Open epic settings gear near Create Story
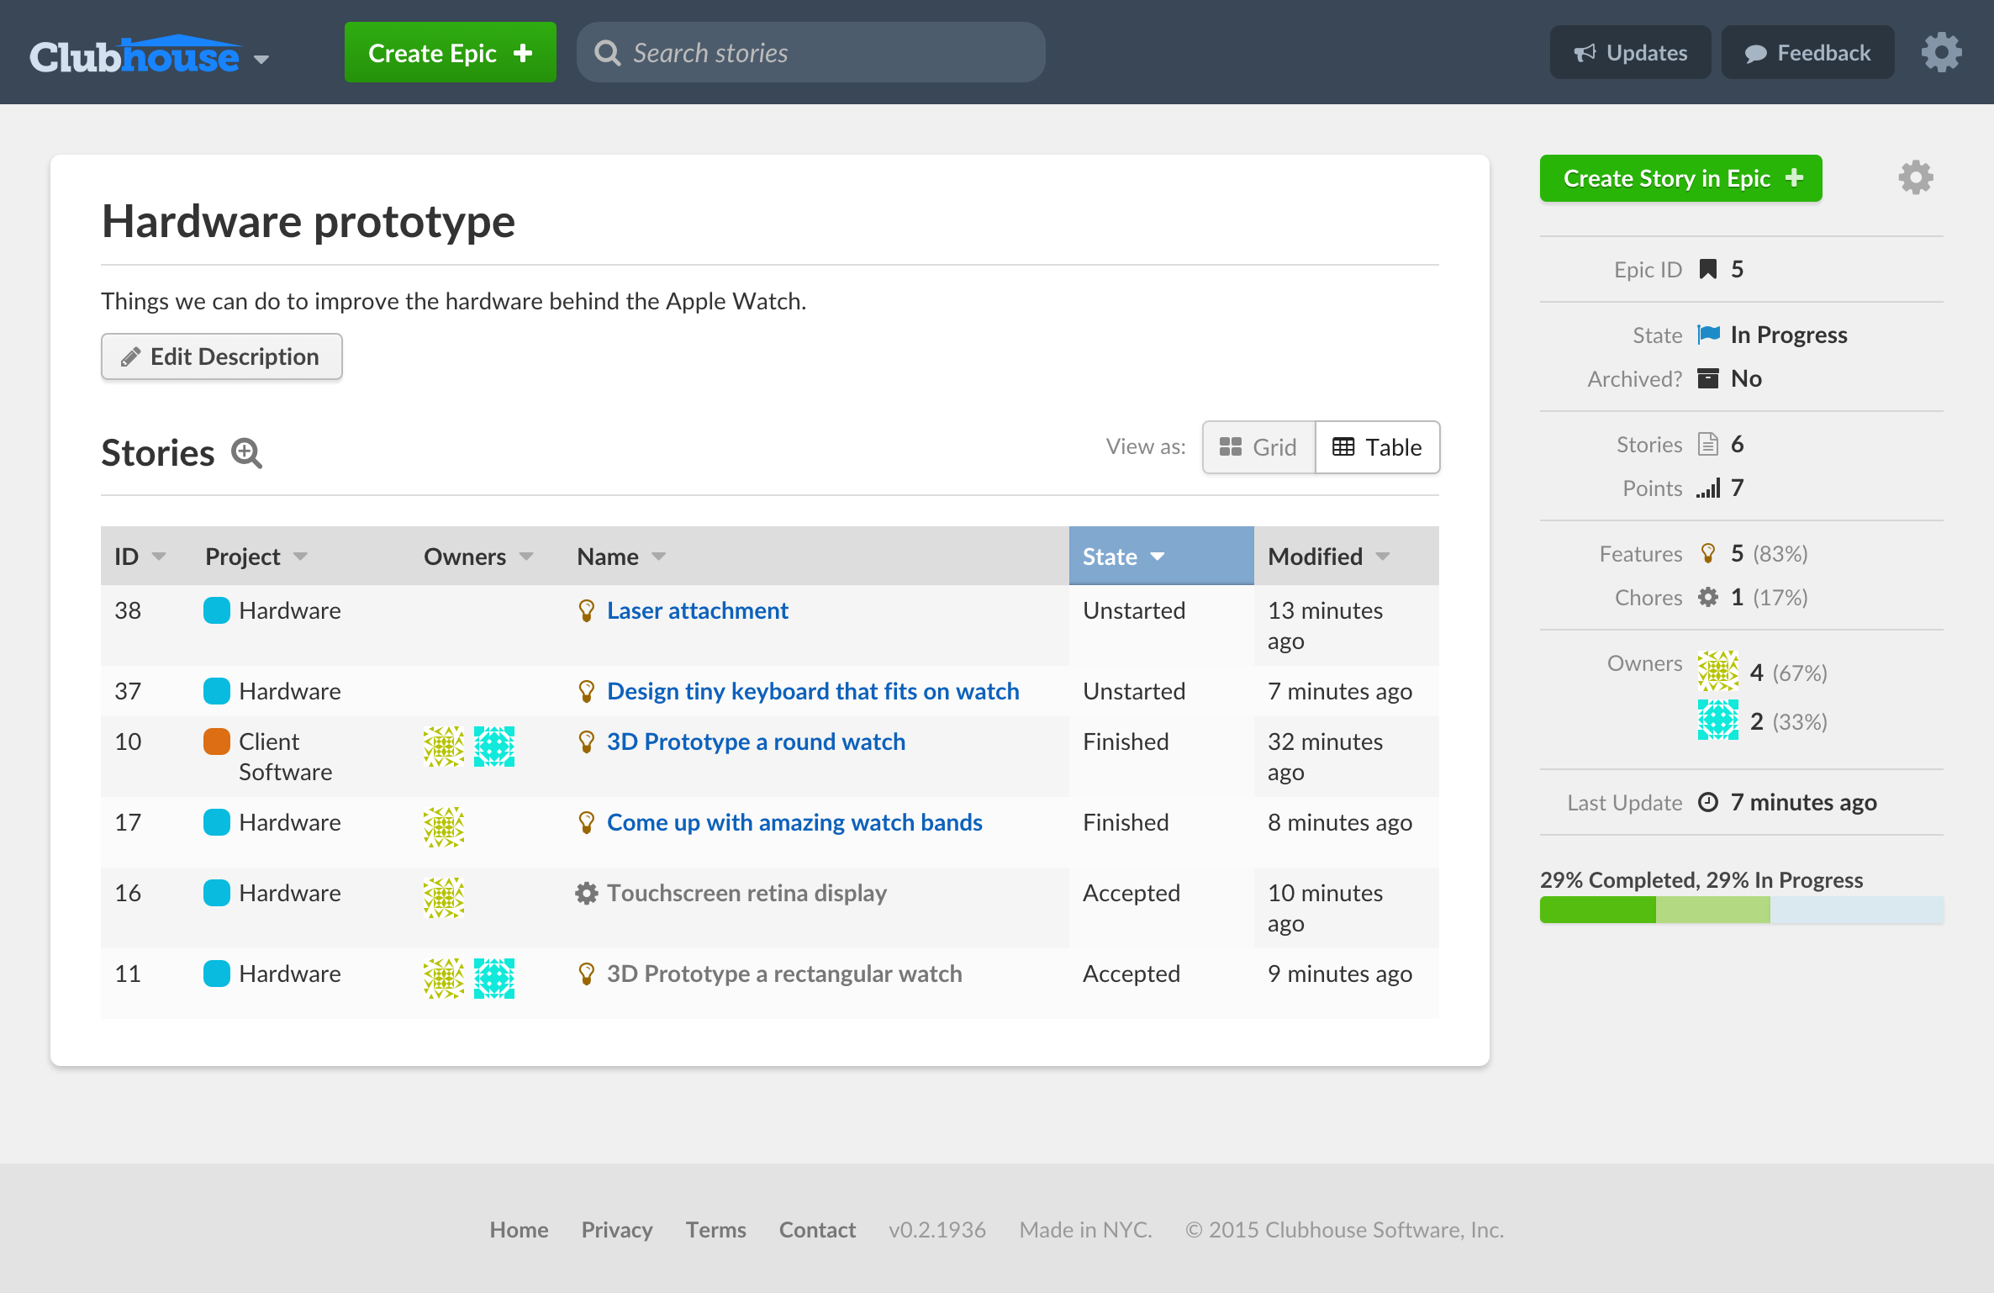1994x1293 pixels. pos(1915,177)
